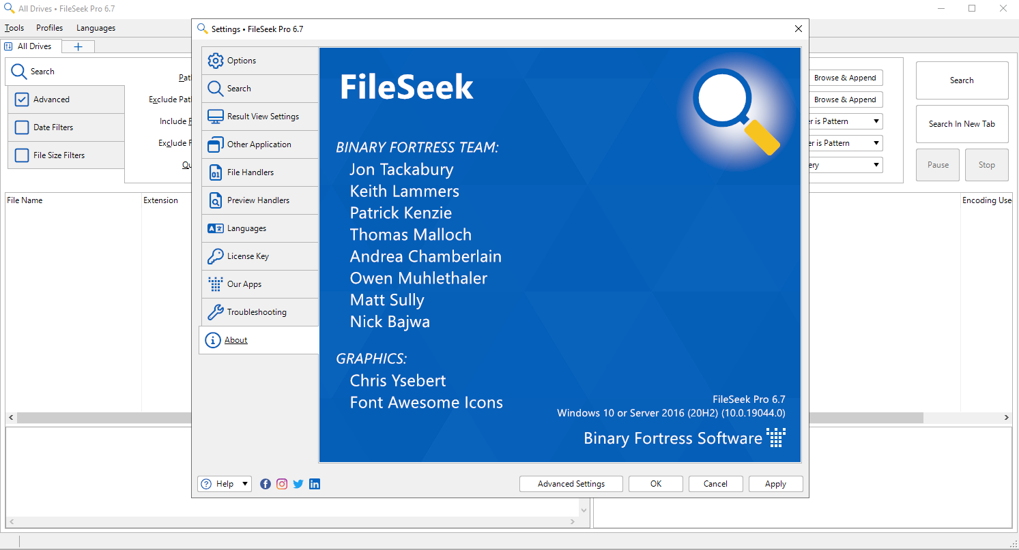Screen dimensions: 1019x550
Task: Open the Facebook link icon
Action: pos(265,484)
